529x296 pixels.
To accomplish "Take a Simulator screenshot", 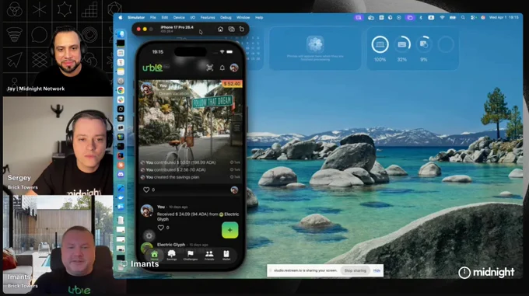I will [x=231, y=30].
